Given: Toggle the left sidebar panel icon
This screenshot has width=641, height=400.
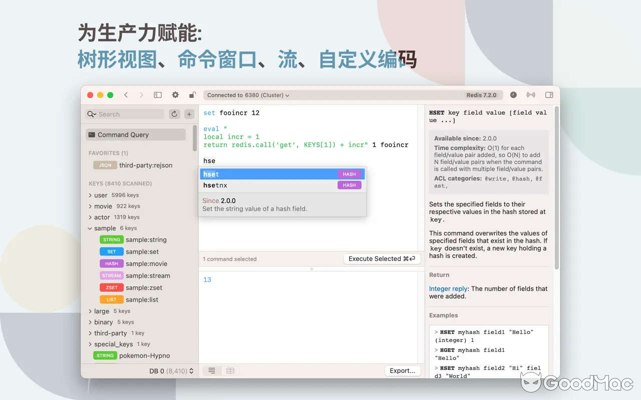Looking at the screenshot, I should pyautogui.click(x=157, y=94).
